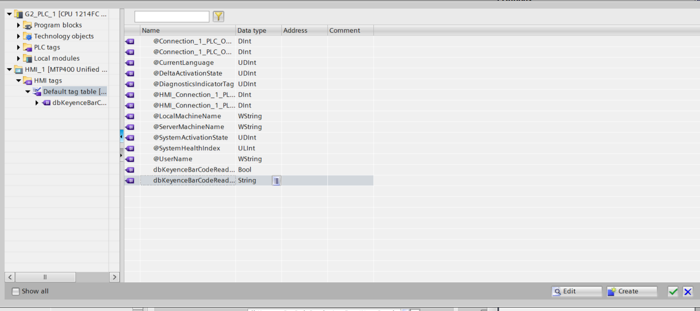
Task: Collapse the G2_PLC_1 tree node
Action: (9, 14)
